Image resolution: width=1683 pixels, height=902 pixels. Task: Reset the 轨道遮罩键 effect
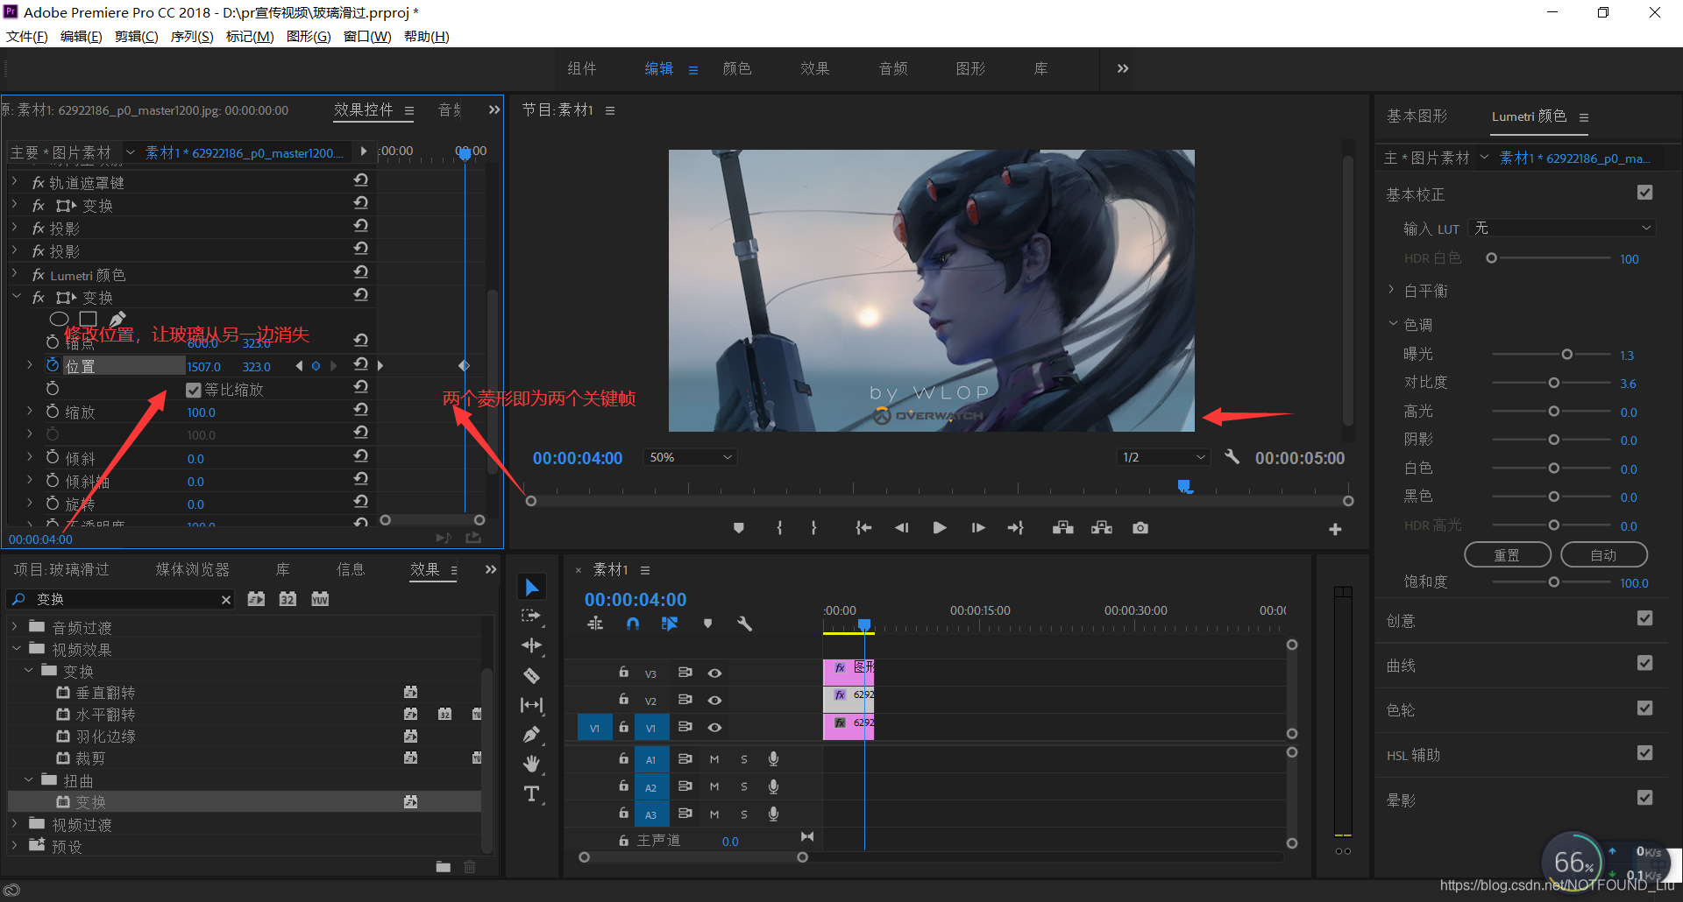tap(361, 180)
